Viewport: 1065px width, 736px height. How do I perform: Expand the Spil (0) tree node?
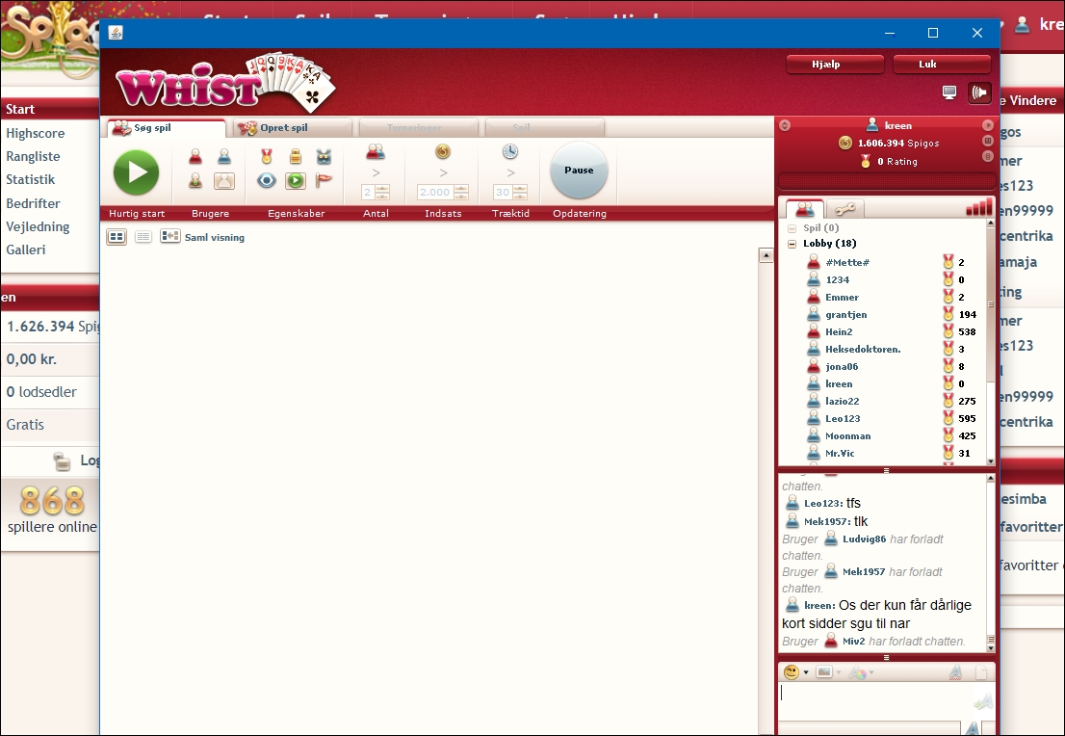792,228
